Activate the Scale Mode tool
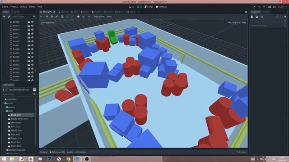The height and width of the screenshot is (162, 289). click(x=56, y=17)
